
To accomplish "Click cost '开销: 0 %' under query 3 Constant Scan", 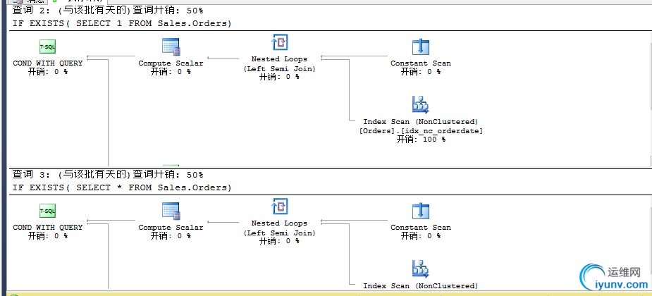I will pos(421,235).
